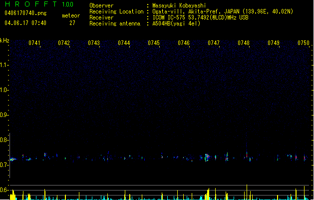This screenshot has width=314, height=200.
Task: Click the 1.1 kHz axis label
Action: click(x=4, y=65)
